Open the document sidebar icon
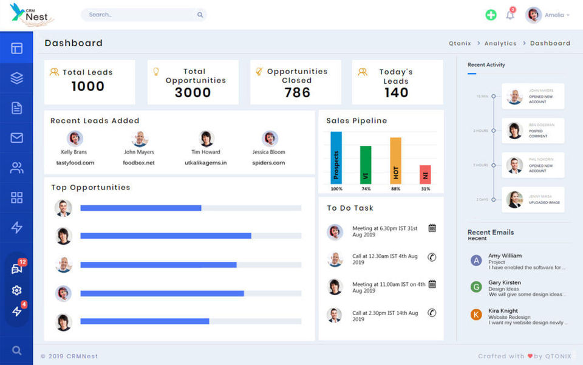Image resolution: width=583 pixels, height=365 pixels. [17, 108]
